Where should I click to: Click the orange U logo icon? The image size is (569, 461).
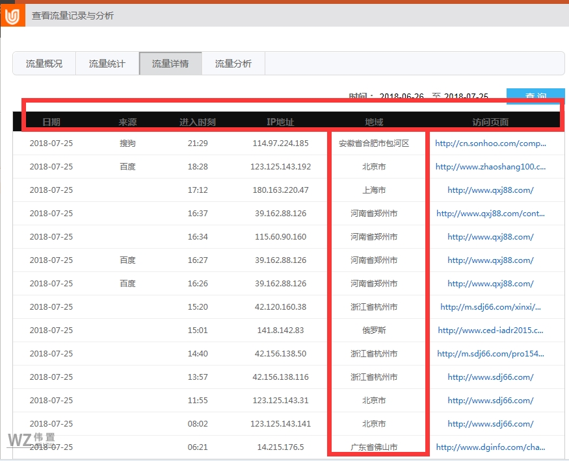tap(12, 16)
